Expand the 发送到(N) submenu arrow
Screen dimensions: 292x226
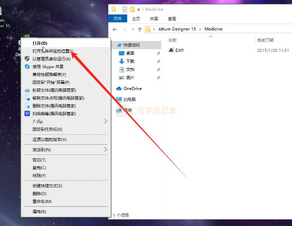pyautogui.click(x=105, y=150)
